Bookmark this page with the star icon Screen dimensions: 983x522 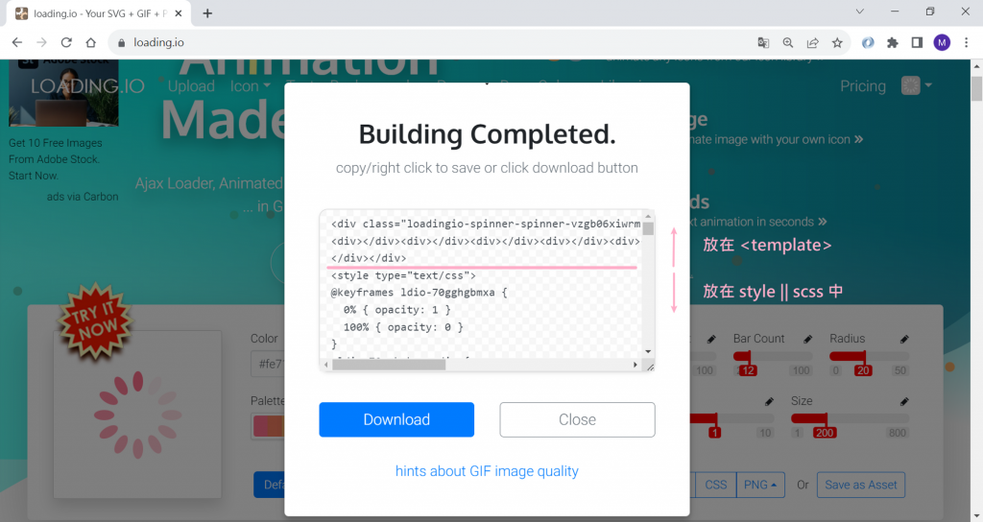point(837,42)
